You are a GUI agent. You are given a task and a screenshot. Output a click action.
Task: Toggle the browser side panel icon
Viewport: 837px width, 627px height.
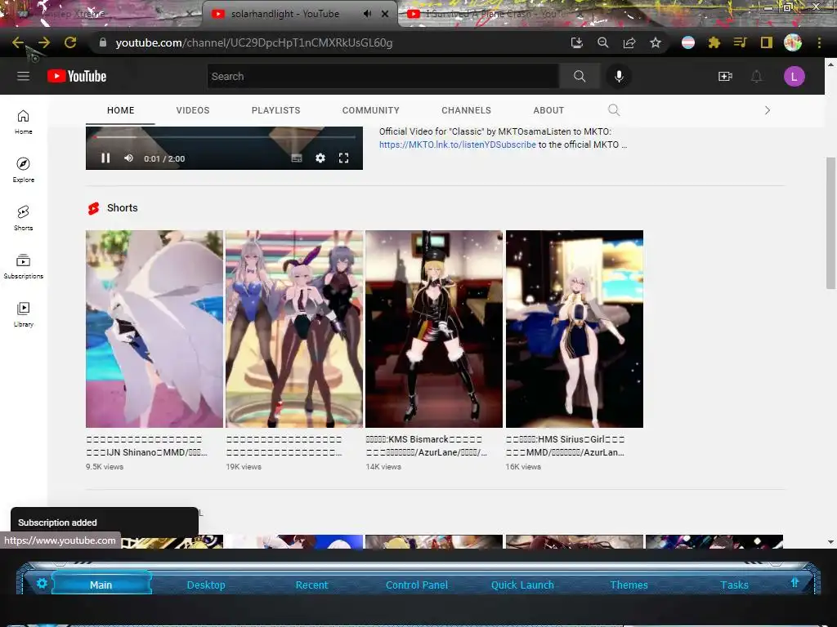click(767, 42)
